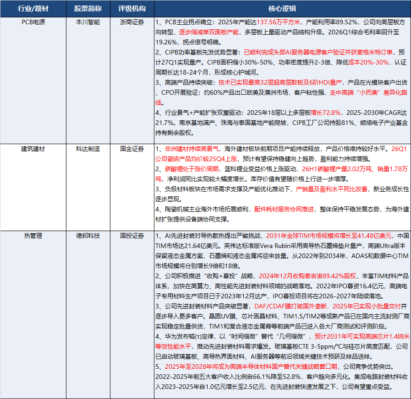Image resolution: width=411 pixels, height=399 pixels.
Task: Click red text DAF/CDAF膜打破国外垄断
Action: pos(290,306)
